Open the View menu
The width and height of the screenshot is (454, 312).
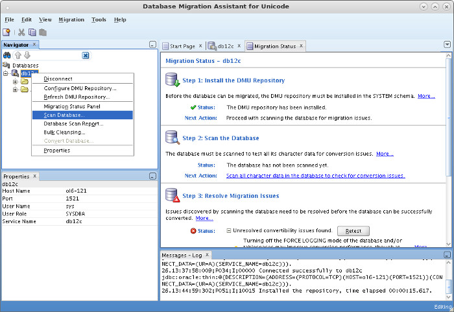(45, 19)
